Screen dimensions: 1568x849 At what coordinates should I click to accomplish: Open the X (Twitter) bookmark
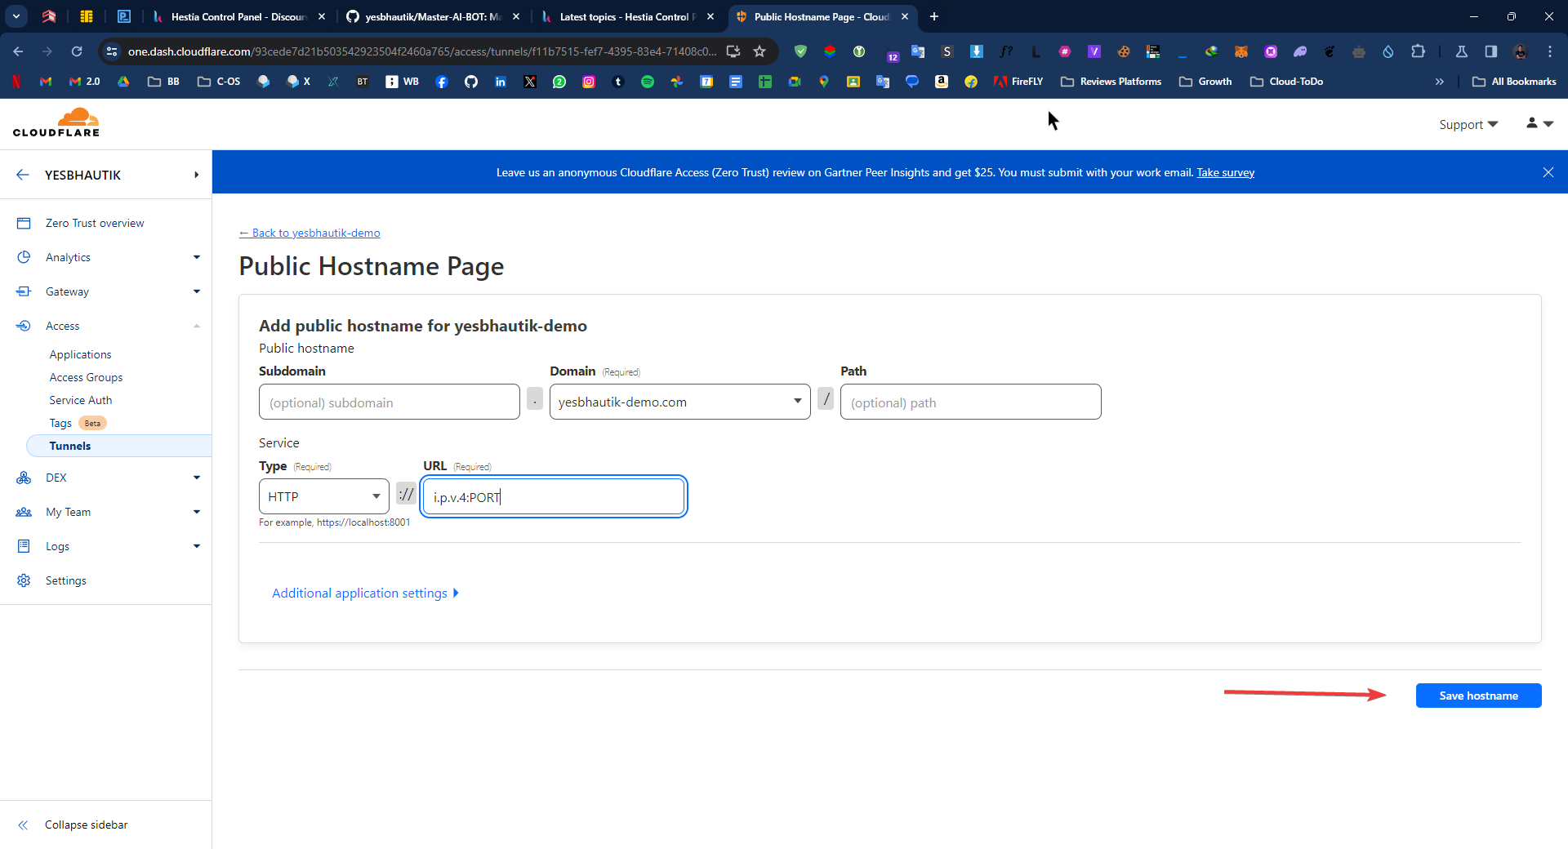click(x=530, y=82)
